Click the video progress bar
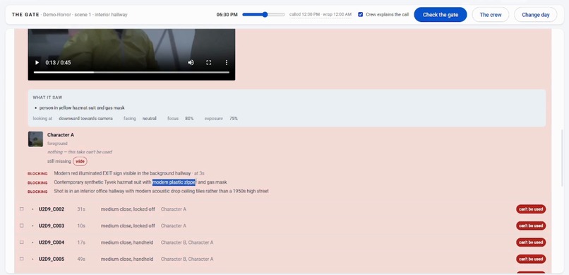 point(131,72)
